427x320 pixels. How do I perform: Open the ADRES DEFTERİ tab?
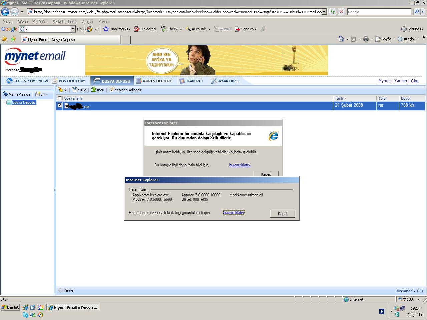click(x=154, y=81)
